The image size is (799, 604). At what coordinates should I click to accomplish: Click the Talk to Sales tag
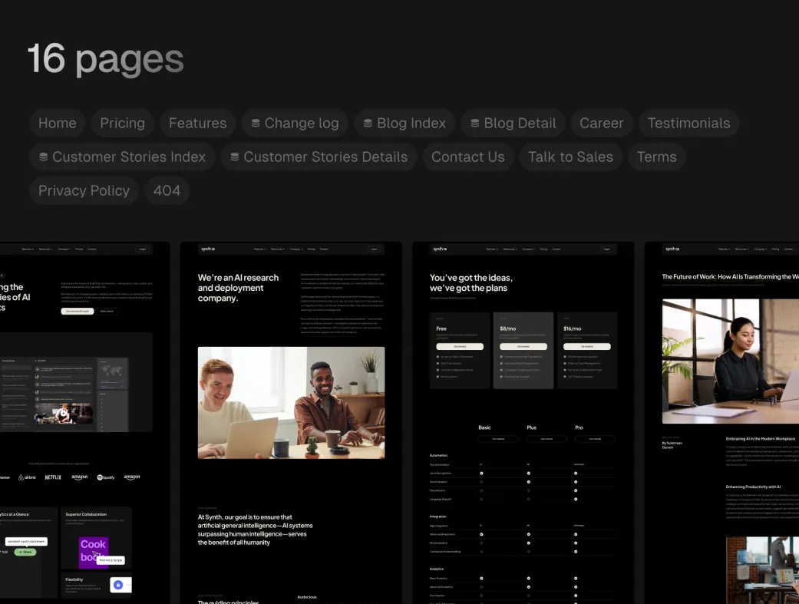point(570,157)
